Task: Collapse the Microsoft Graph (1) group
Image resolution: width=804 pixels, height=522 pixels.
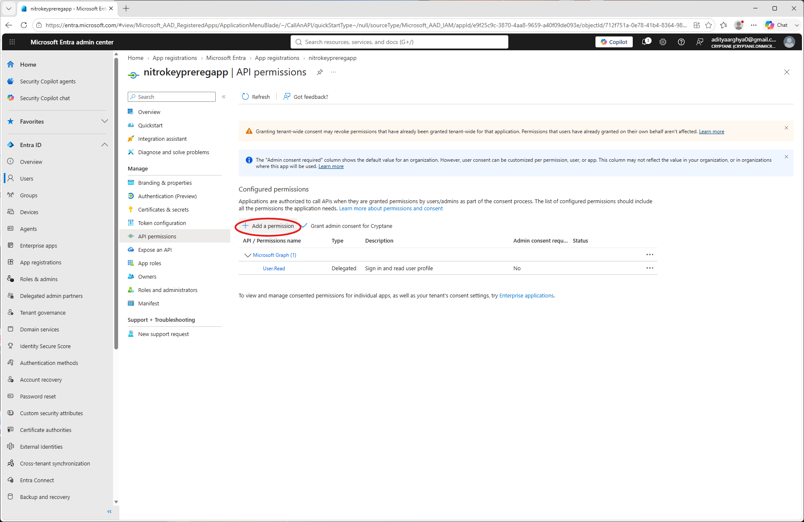Action: (x=247, y=255)
